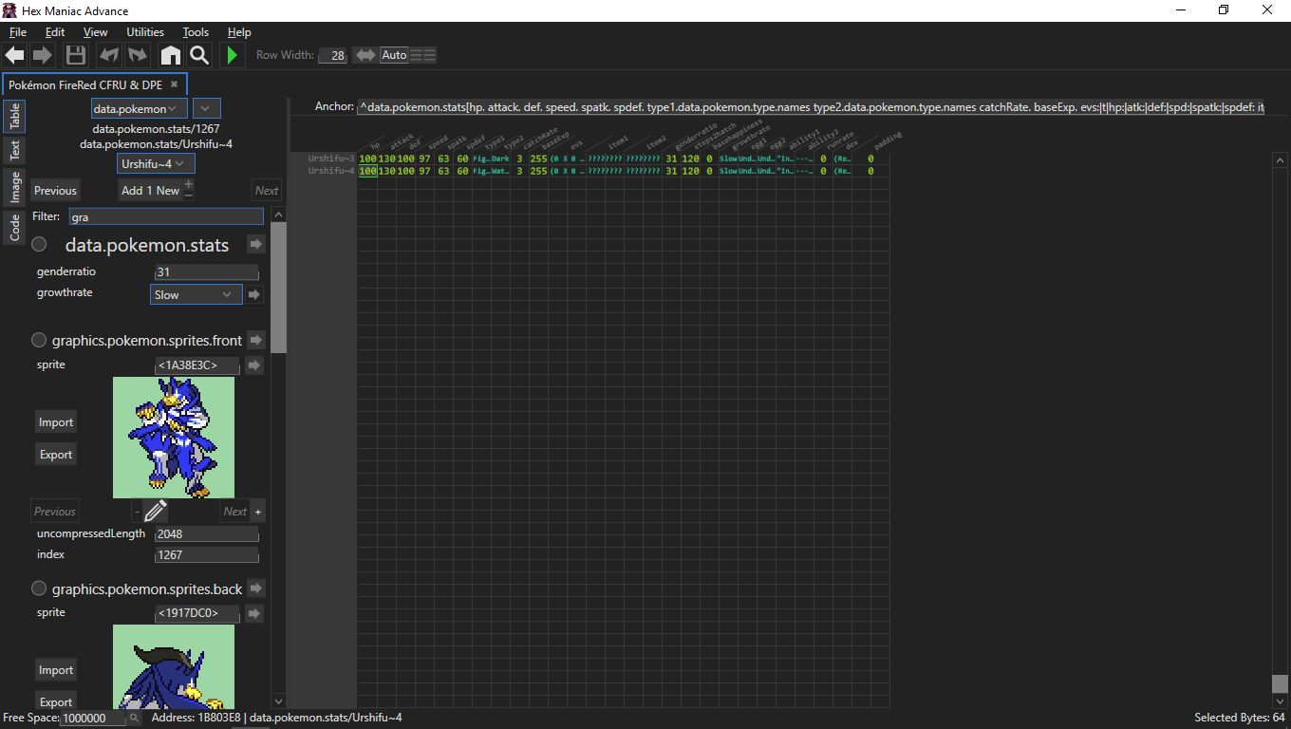Viewport: 1291px width, 729px height.
Task: Click the back navigation arrow in toolbar
Action: point(15,55)
